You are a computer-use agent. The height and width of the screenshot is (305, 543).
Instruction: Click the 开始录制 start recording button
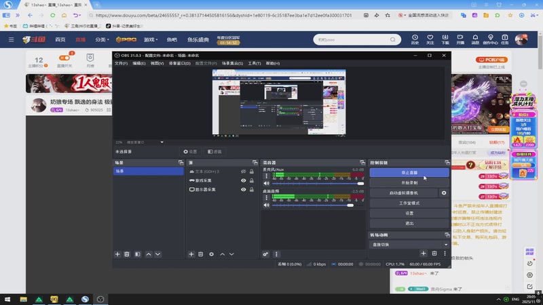pos(409,182)
